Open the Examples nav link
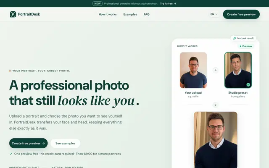The image size is (269, 168). [130, 14]
